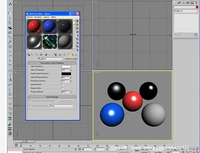Open the Modify command panel tab
The height and width of the screenshot is (153, 200).
pyautogui.click(x=179, y=3)
